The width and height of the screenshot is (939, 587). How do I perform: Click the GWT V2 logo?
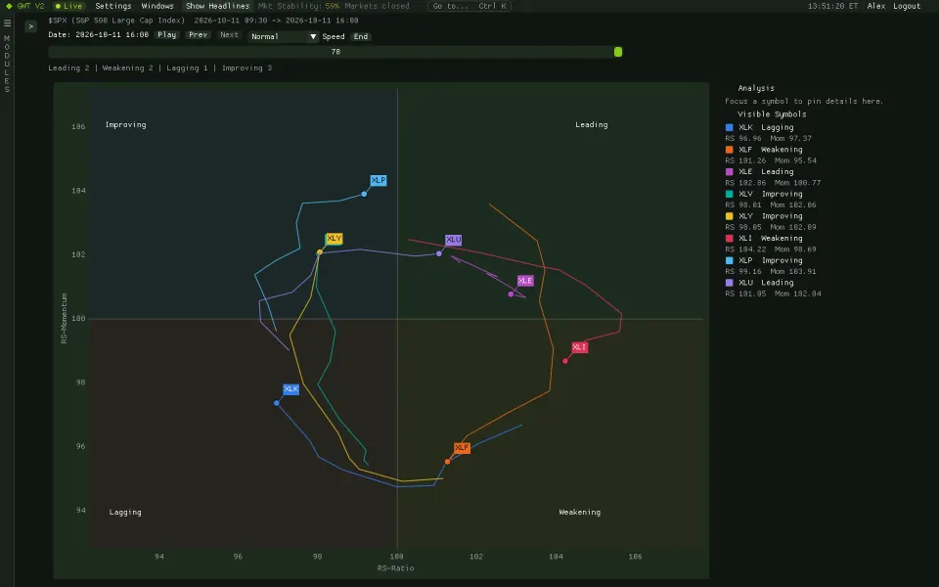coord(25,6)
